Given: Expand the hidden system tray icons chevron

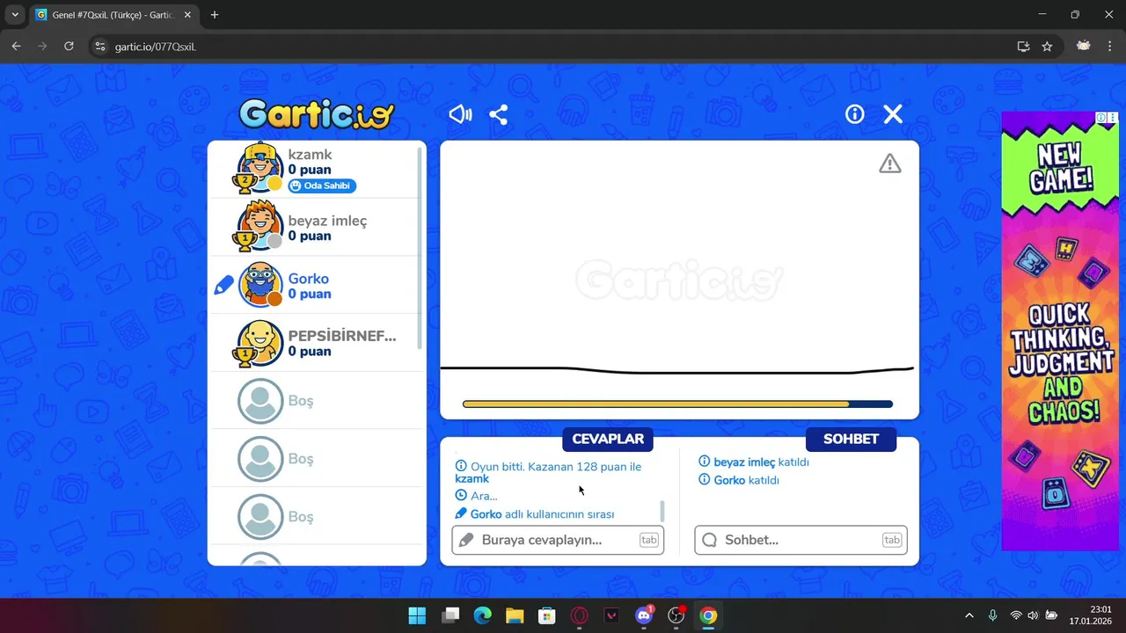Looking at the screenshot, I should point(969,615).
